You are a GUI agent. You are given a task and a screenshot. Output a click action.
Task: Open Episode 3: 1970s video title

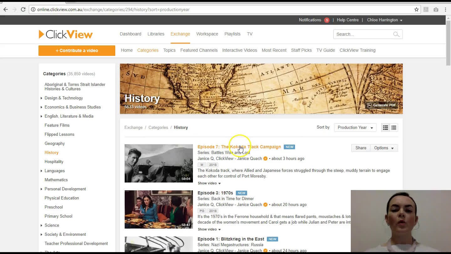(215, 193)
